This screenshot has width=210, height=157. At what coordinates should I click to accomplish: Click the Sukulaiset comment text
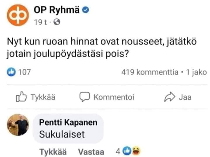(x=62, y=134)
